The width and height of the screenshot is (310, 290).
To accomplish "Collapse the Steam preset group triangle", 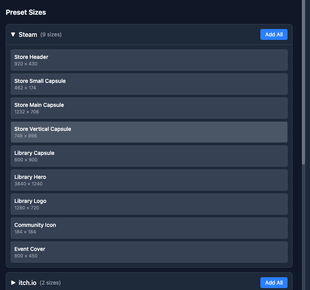I will pyautogui.click(x=13, y=34).
